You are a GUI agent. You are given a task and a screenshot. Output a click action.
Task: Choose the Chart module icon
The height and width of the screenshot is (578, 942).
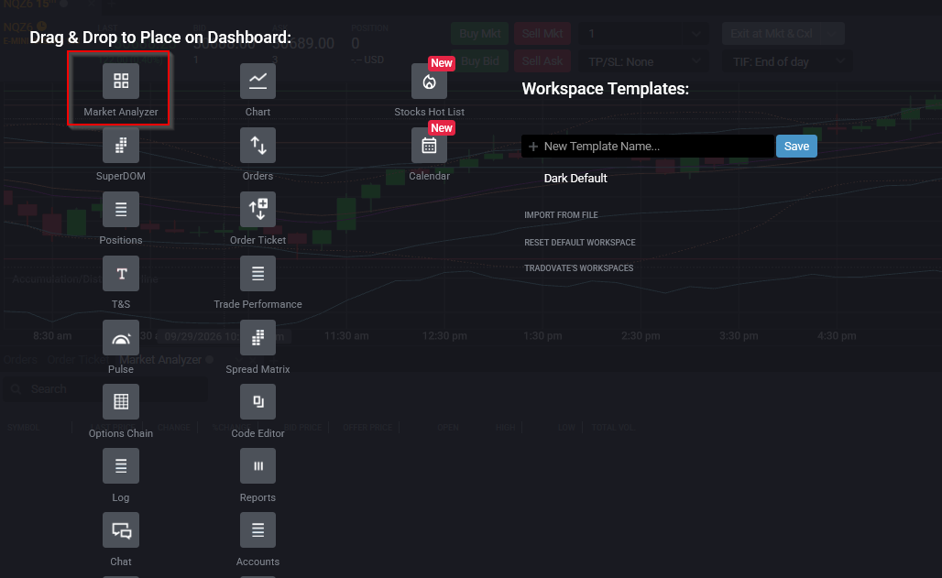257,81
